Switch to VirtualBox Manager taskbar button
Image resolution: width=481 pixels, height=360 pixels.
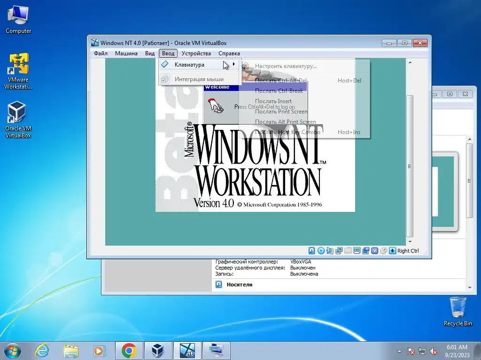tap(158, 351)
